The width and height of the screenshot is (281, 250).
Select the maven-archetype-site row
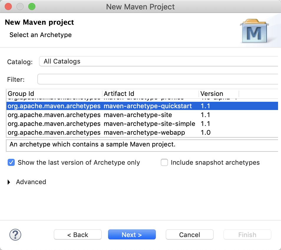142,115
